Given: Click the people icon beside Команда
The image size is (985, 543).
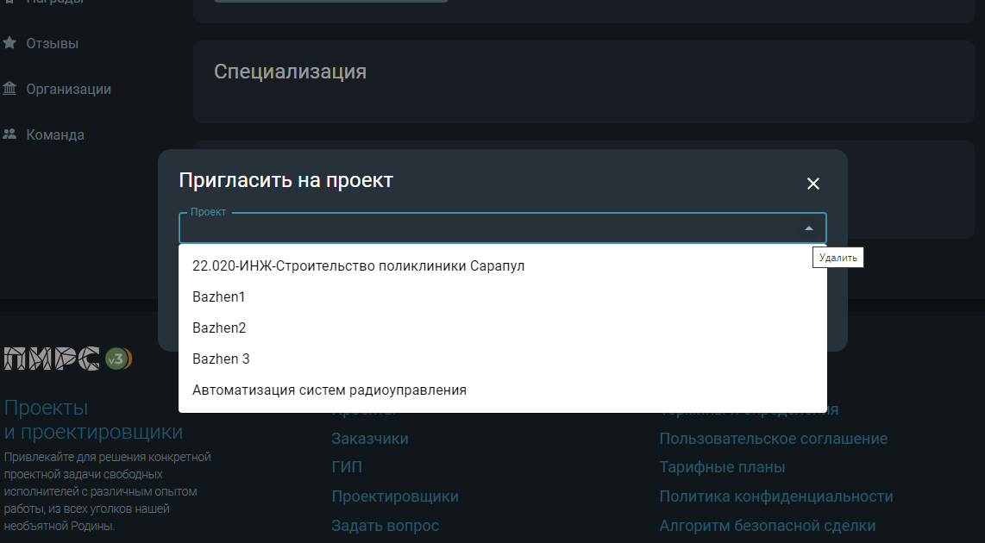Looking at the screenshot, I should click(x=9, y=134).
